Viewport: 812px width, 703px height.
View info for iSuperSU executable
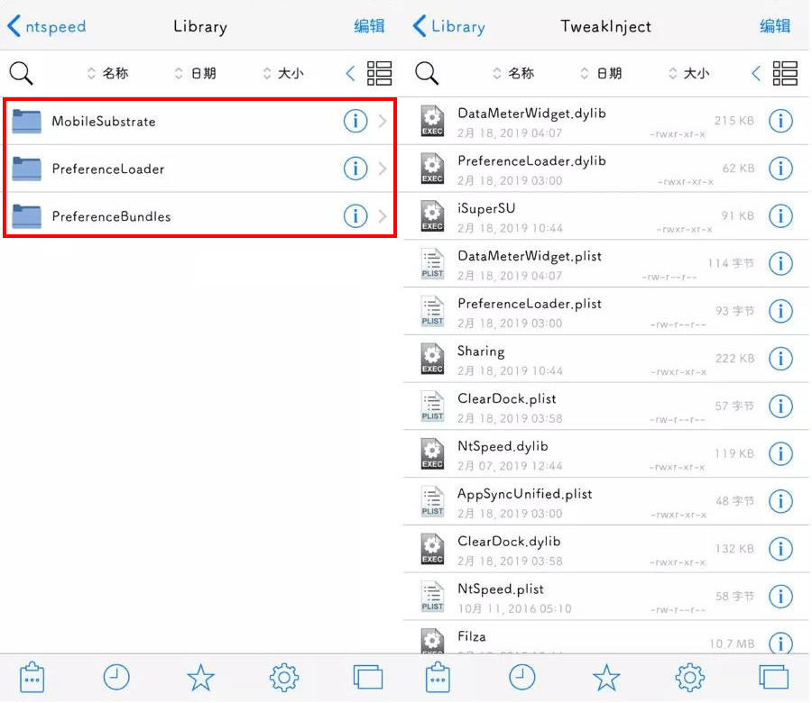point(780,215)
